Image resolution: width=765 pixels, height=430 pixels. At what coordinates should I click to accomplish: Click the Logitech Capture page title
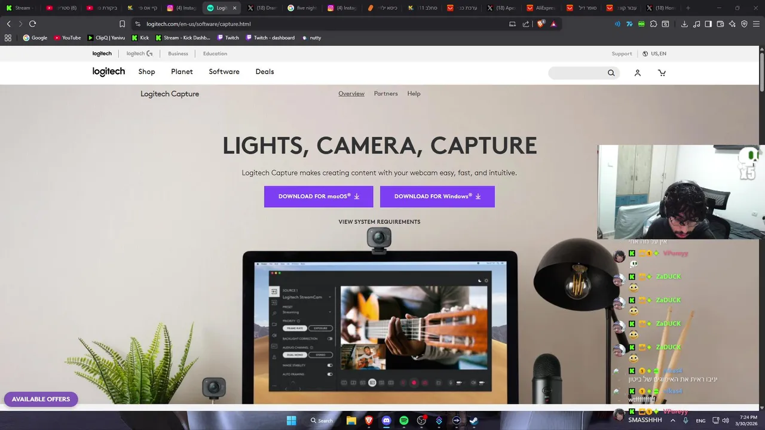(170, 94)
